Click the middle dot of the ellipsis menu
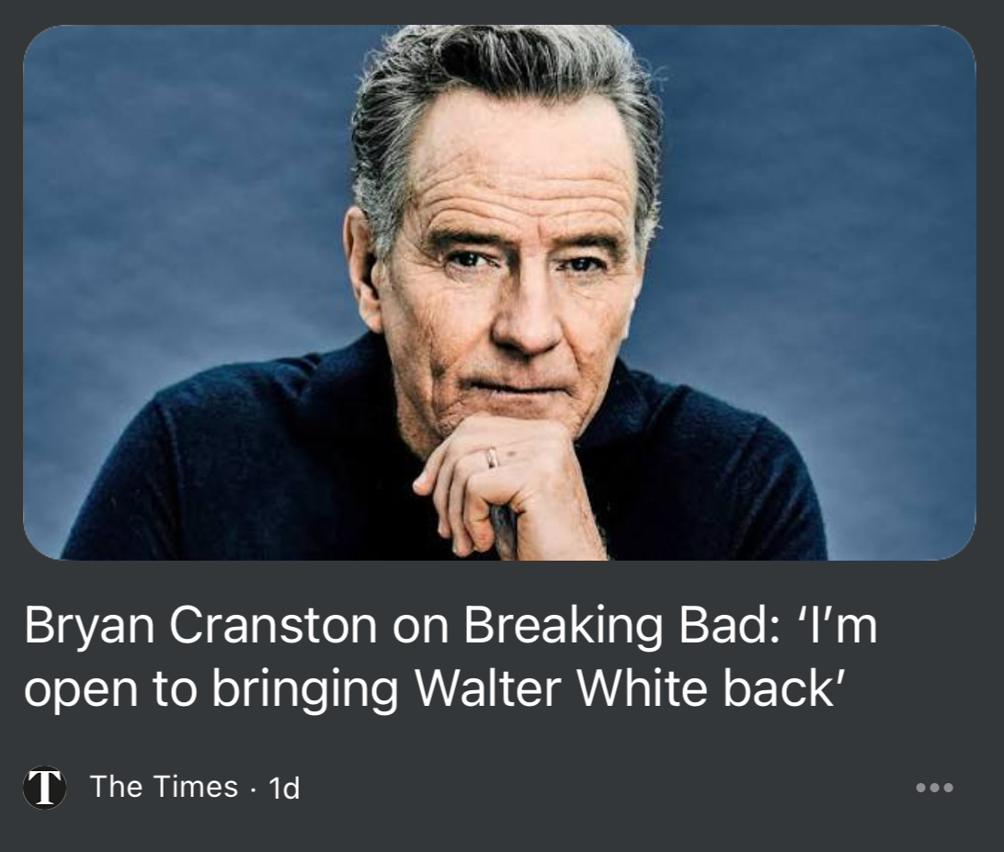1004x852 pixels. [x=934, y=788]
